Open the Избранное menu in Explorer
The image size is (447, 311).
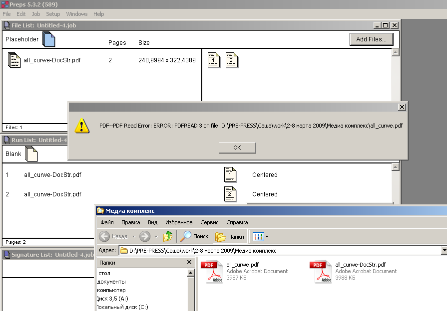pos(179,222)
